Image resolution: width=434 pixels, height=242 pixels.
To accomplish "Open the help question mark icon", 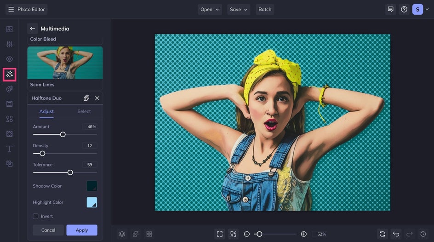I will tap(404, 9).
